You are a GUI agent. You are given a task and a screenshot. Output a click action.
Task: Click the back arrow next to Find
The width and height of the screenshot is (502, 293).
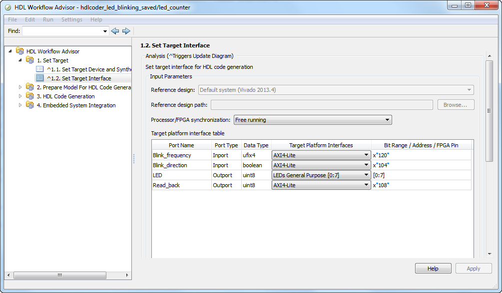pos(115,31)
